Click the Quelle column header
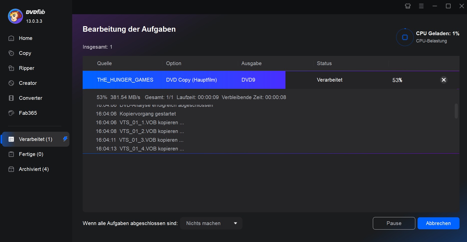The width and height of the screenshot is (467, 242). (104, 63)
